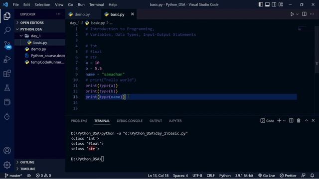Collapse the PYTHON_DSA folder section

40,29
